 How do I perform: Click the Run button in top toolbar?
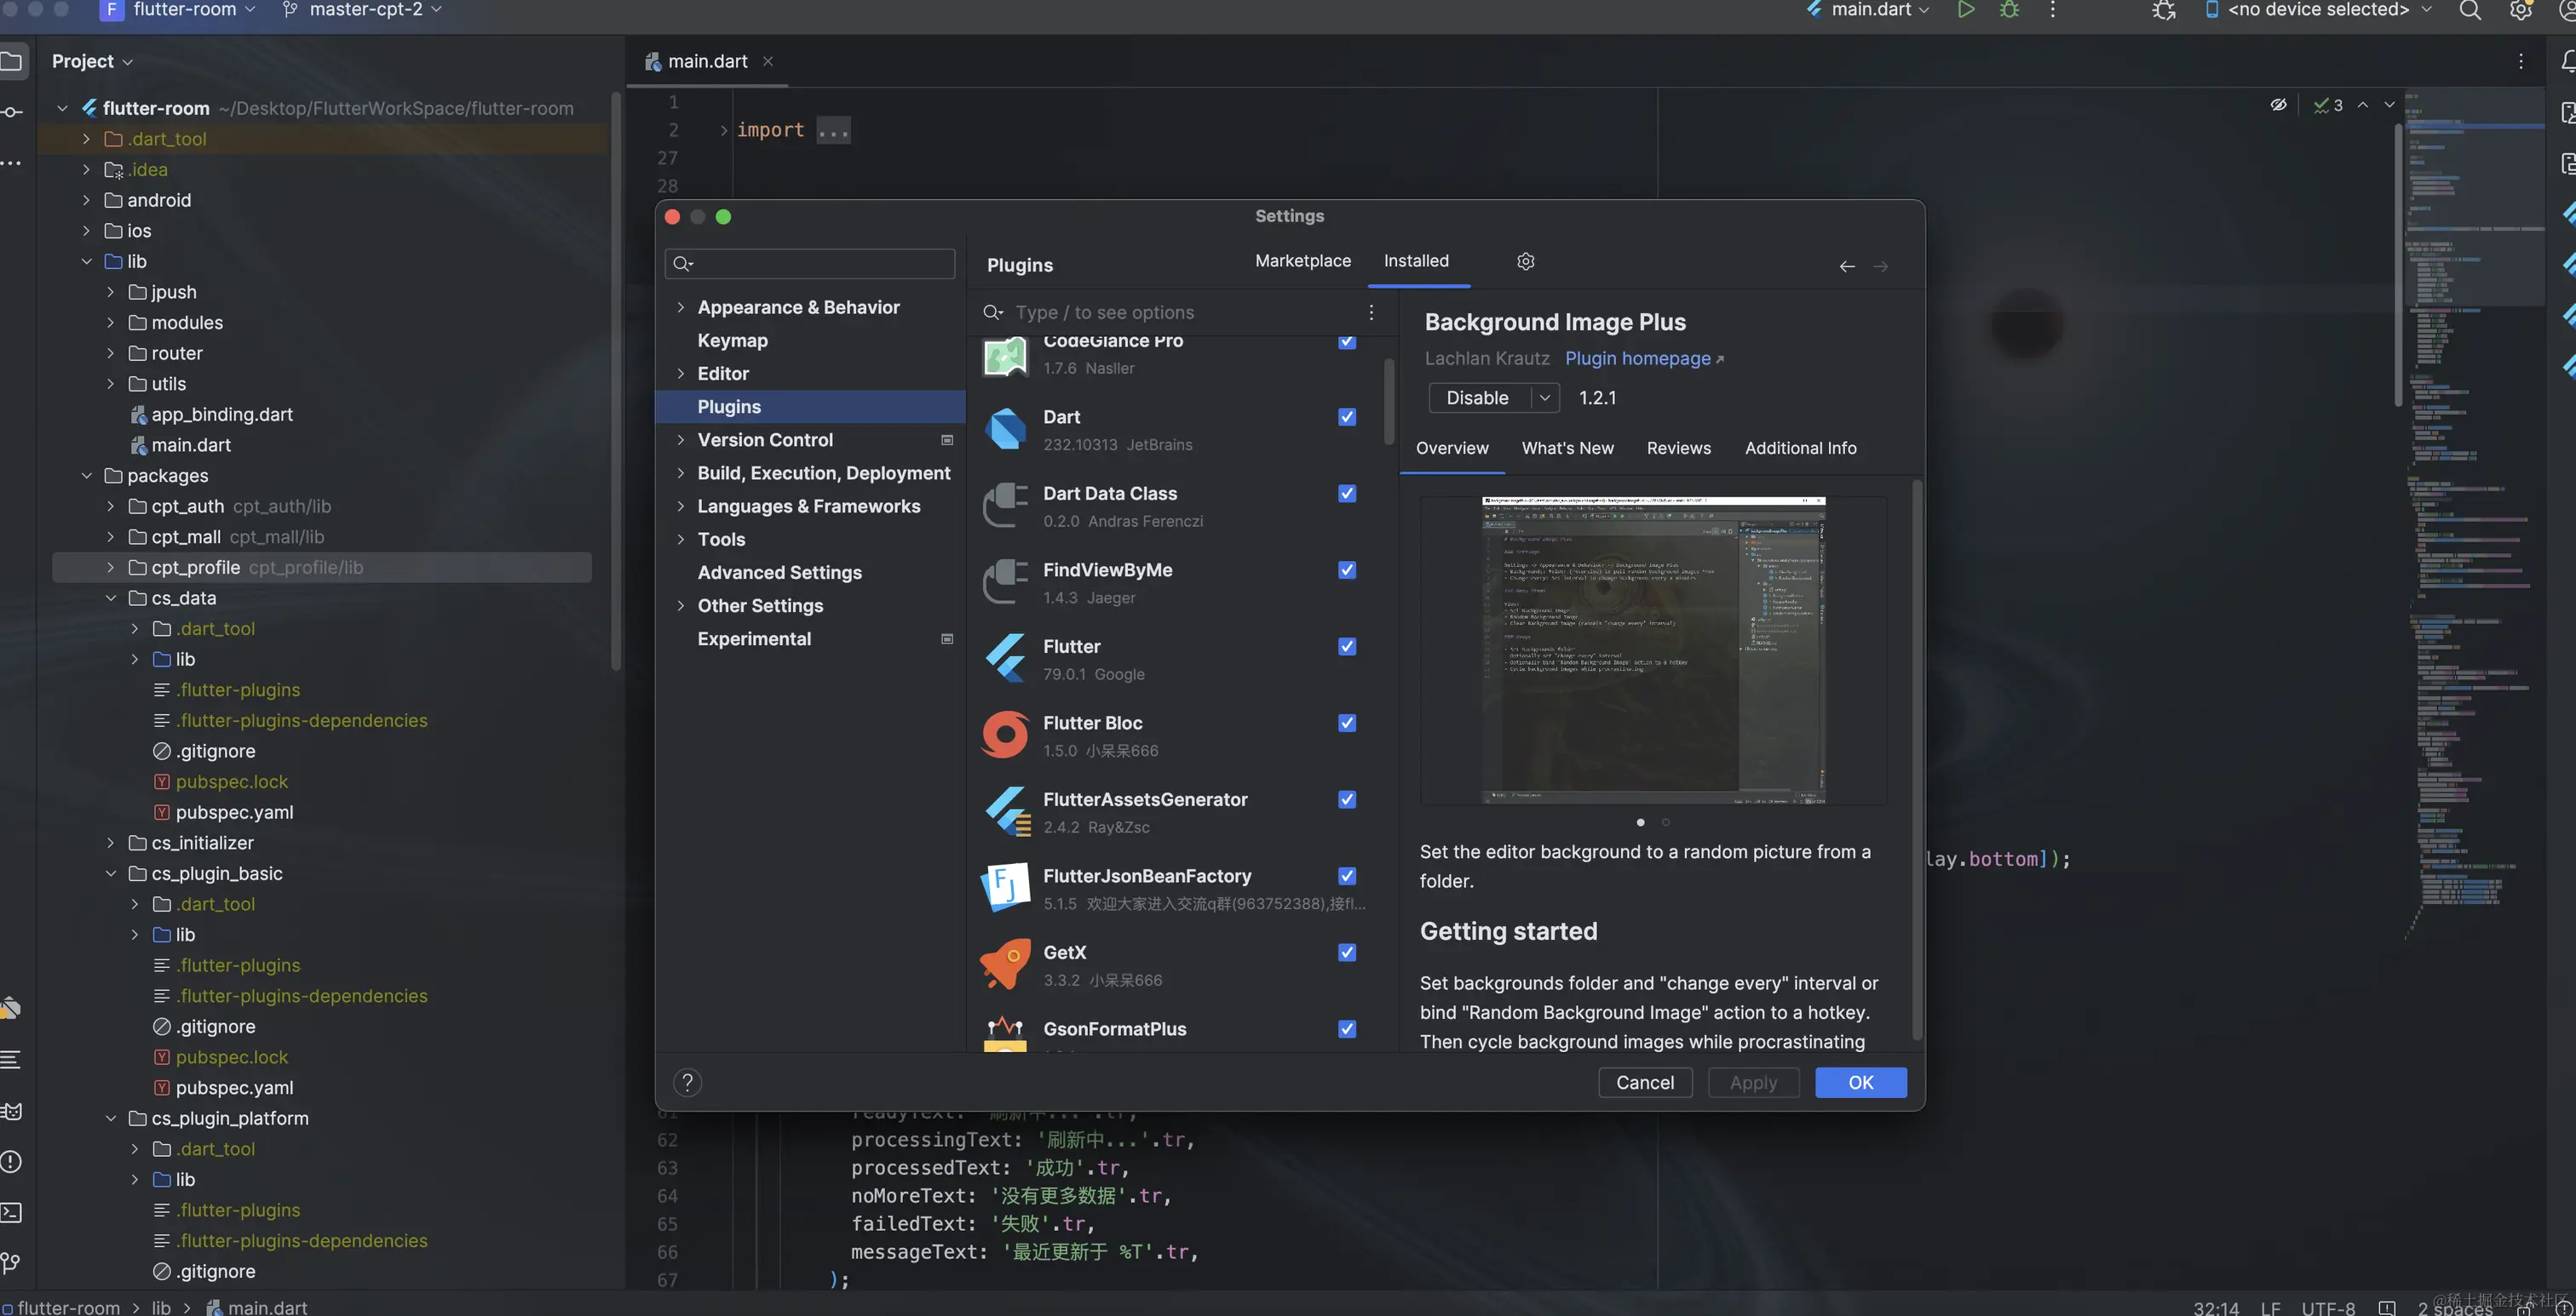tap(1965, 10)
